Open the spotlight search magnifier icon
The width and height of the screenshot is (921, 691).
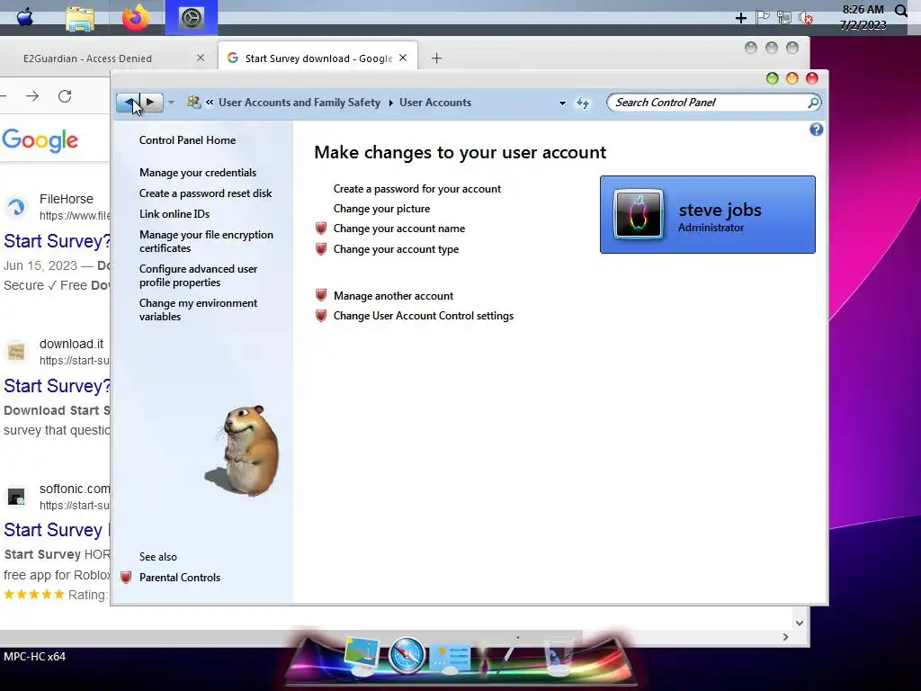[901, 11]
